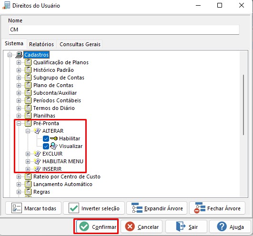Collapse the Cadastros root node
This screenshot has height=236, width=253.
[10, 55]
